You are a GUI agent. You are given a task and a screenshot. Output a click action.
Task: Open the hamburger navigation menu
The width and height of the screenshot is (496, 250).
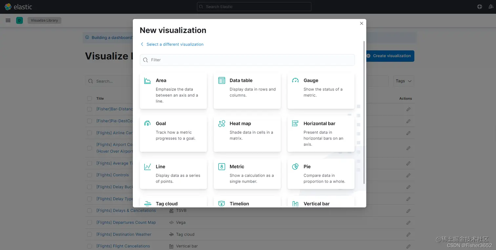point(8,20)
